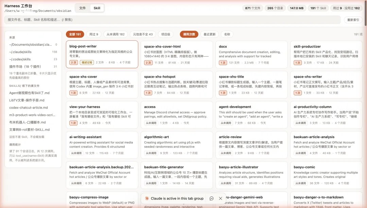Open file 布米机器人-口播脚本.md
This screenshot has height=208, width=367.
tap(28, 122)
